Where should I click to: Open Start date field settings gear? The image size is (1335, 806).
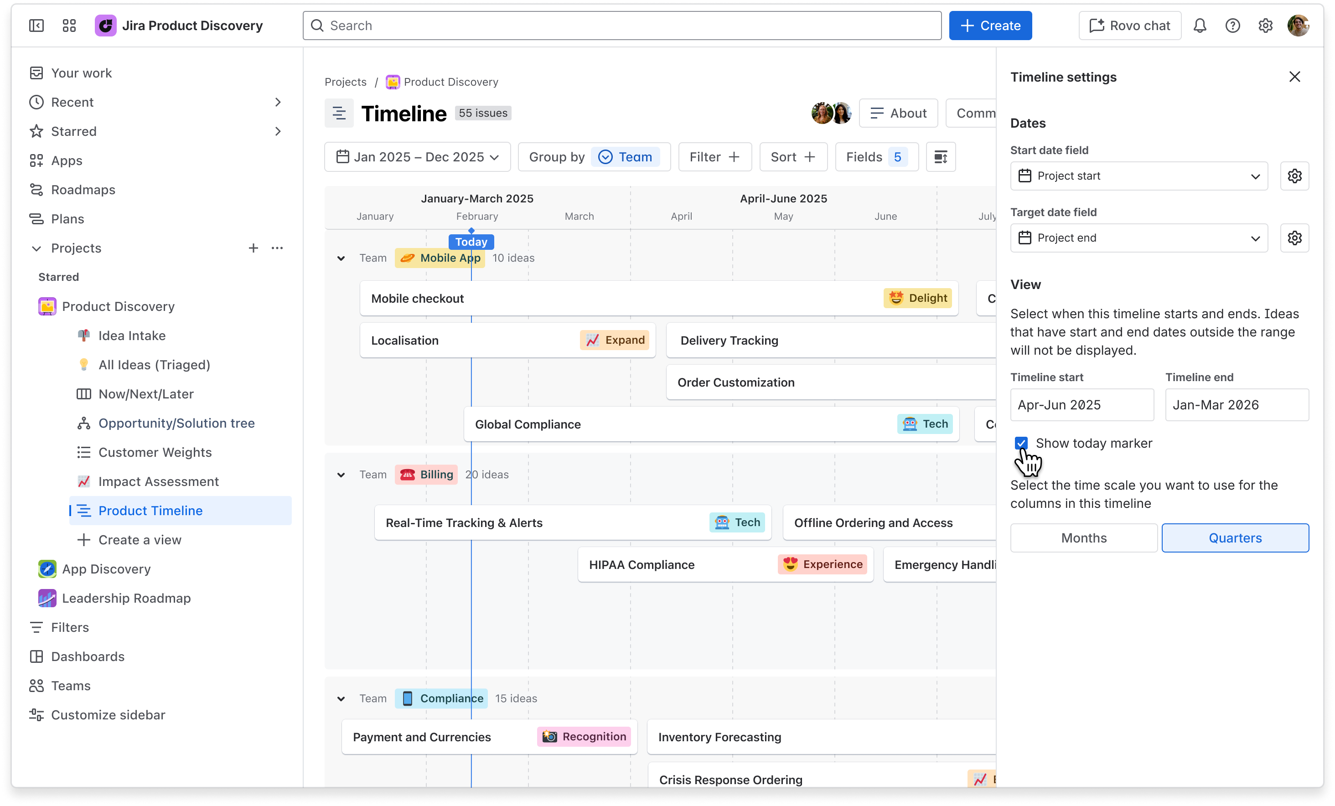coord(1294,176)
